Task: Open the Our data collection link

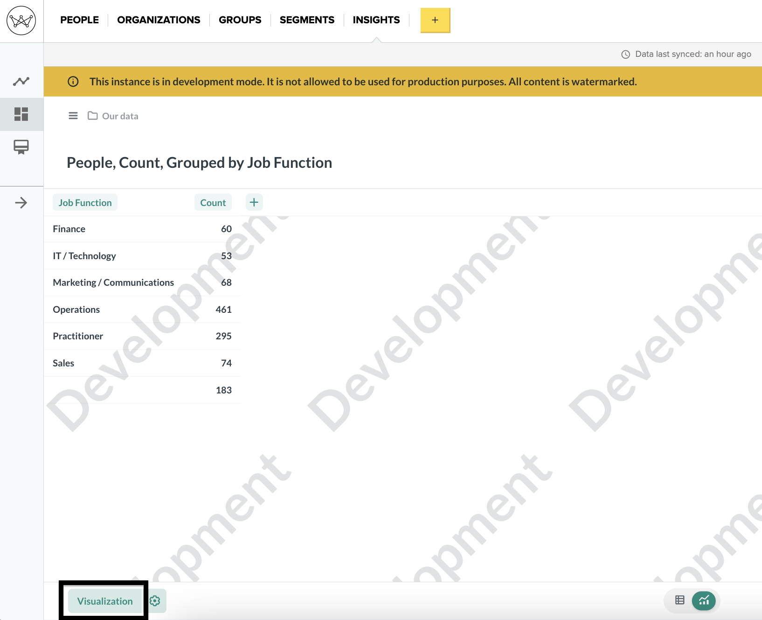Action: (120, 116)
